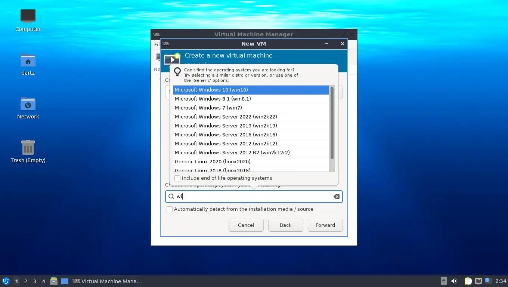Image resolution: width=508 pixels, height=287 pixels.
Task: Focus the operating system search input
Action: tap(254, 197)
